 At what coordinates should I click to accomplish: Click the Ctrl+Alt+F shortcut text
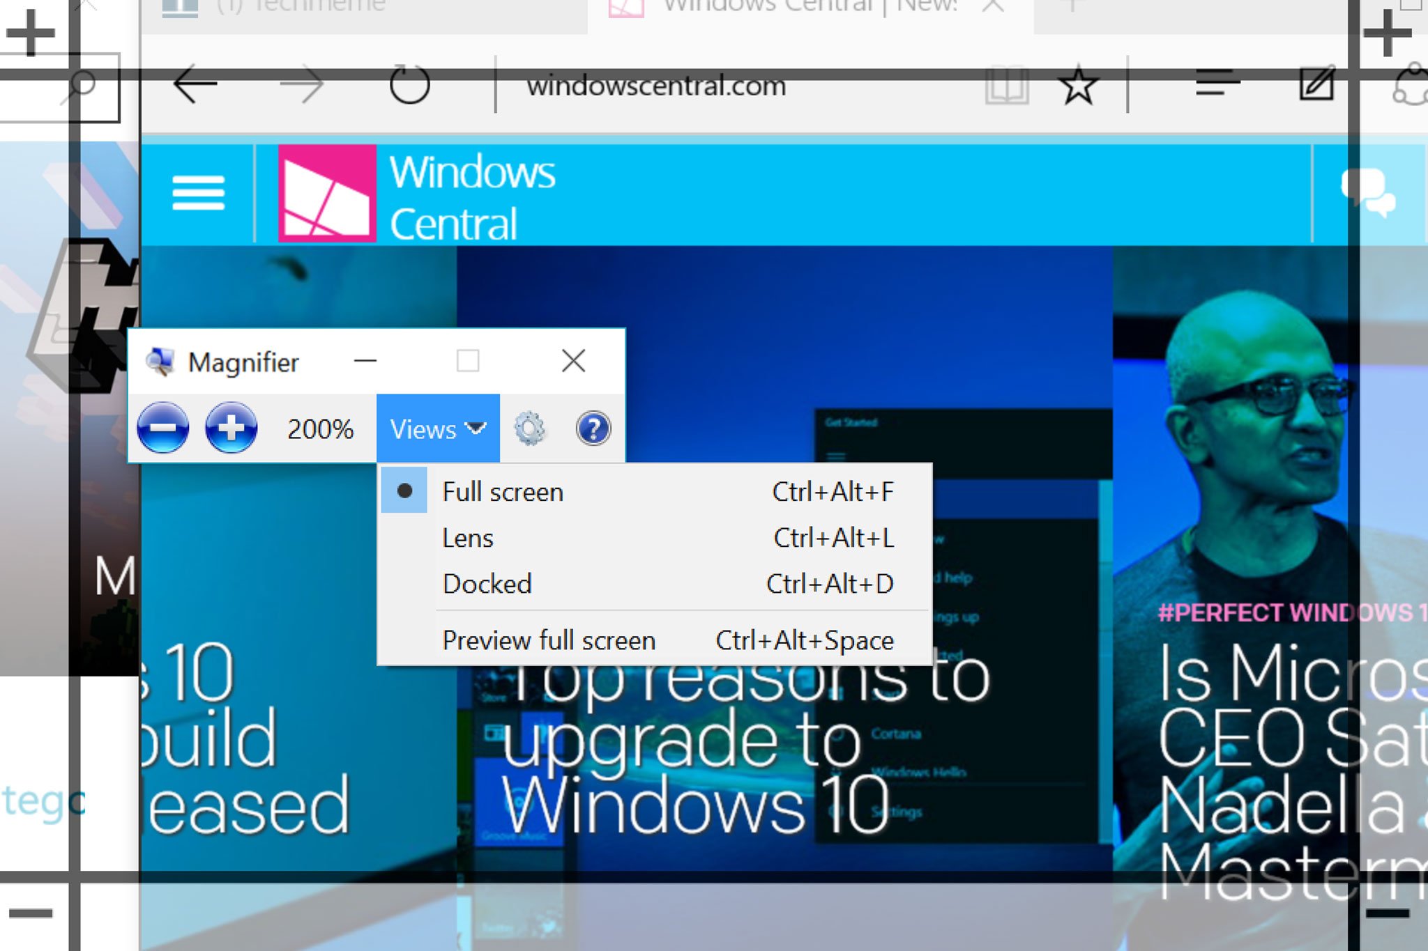(833, 492)
